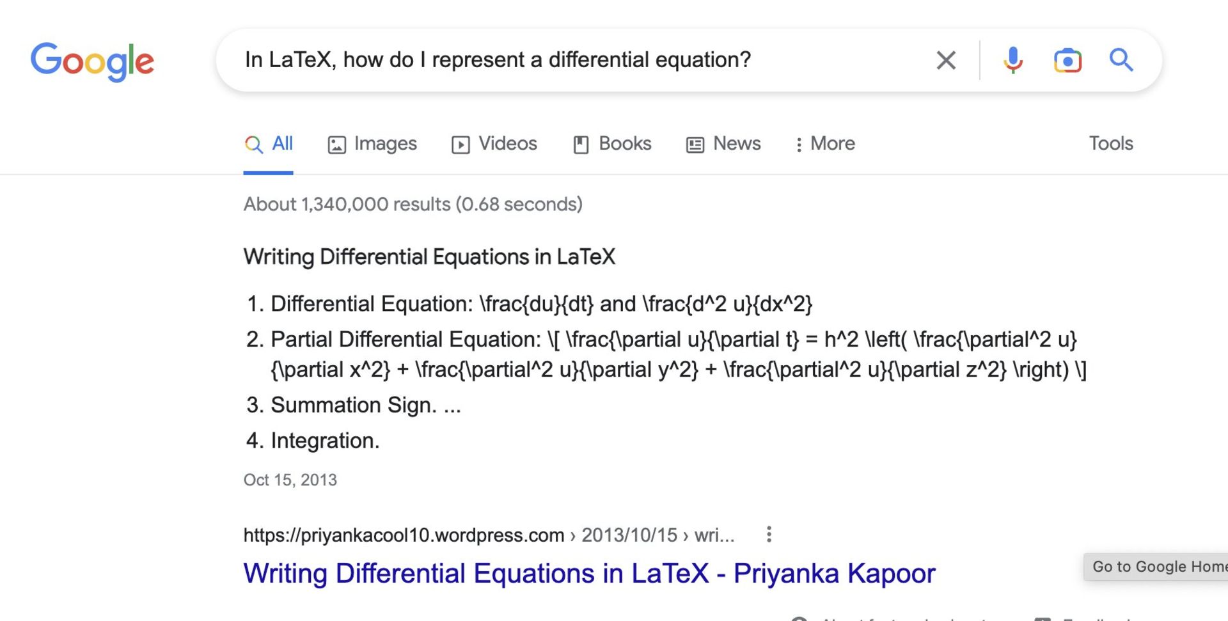Image resolution: width=1228 pixels, height=621 pixels.
Task: Click the News tab icon
Action: (695, 145)
